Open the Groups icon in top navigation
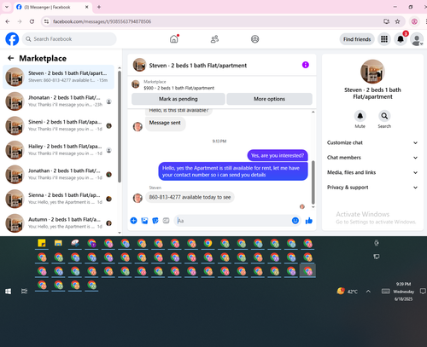The width and height of the screenshot is (427, 347). (254, 39)
